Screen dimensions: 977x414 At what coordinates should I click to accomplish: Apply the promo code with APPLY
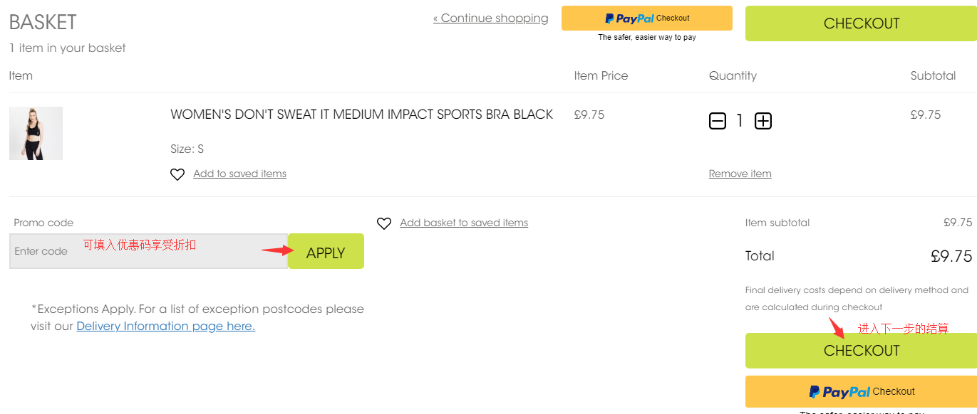click(326, 252)
